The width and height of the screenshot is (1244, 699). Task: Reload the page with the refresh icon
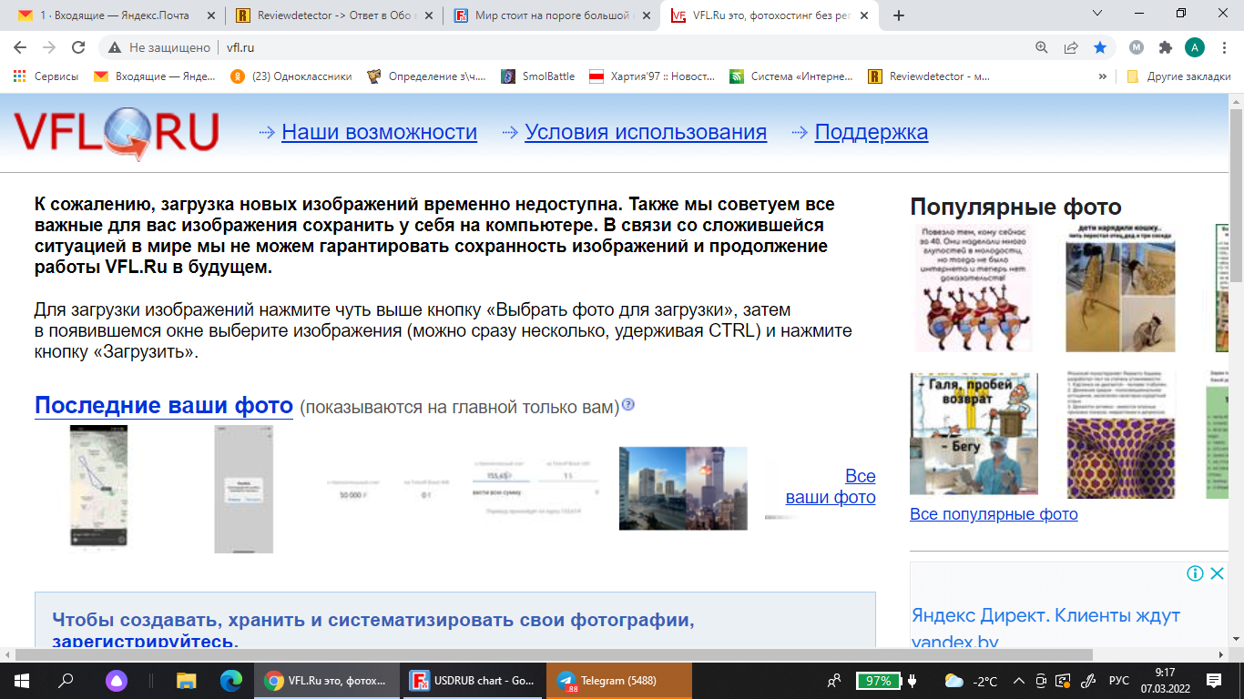click(78, 47)
